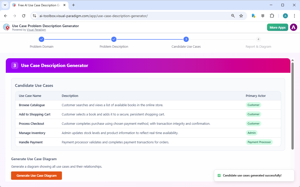Viewport: 300px width, 187px height.
Task: Click the Visual Paradigm logo icon
Action: (6, 27)
